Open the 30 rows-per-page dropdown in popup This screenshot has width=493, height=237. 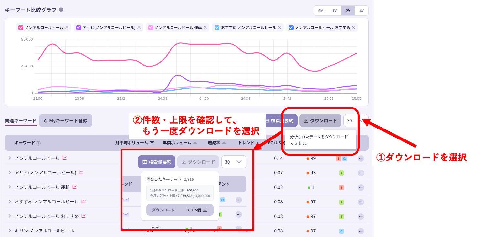pos(234,162)
